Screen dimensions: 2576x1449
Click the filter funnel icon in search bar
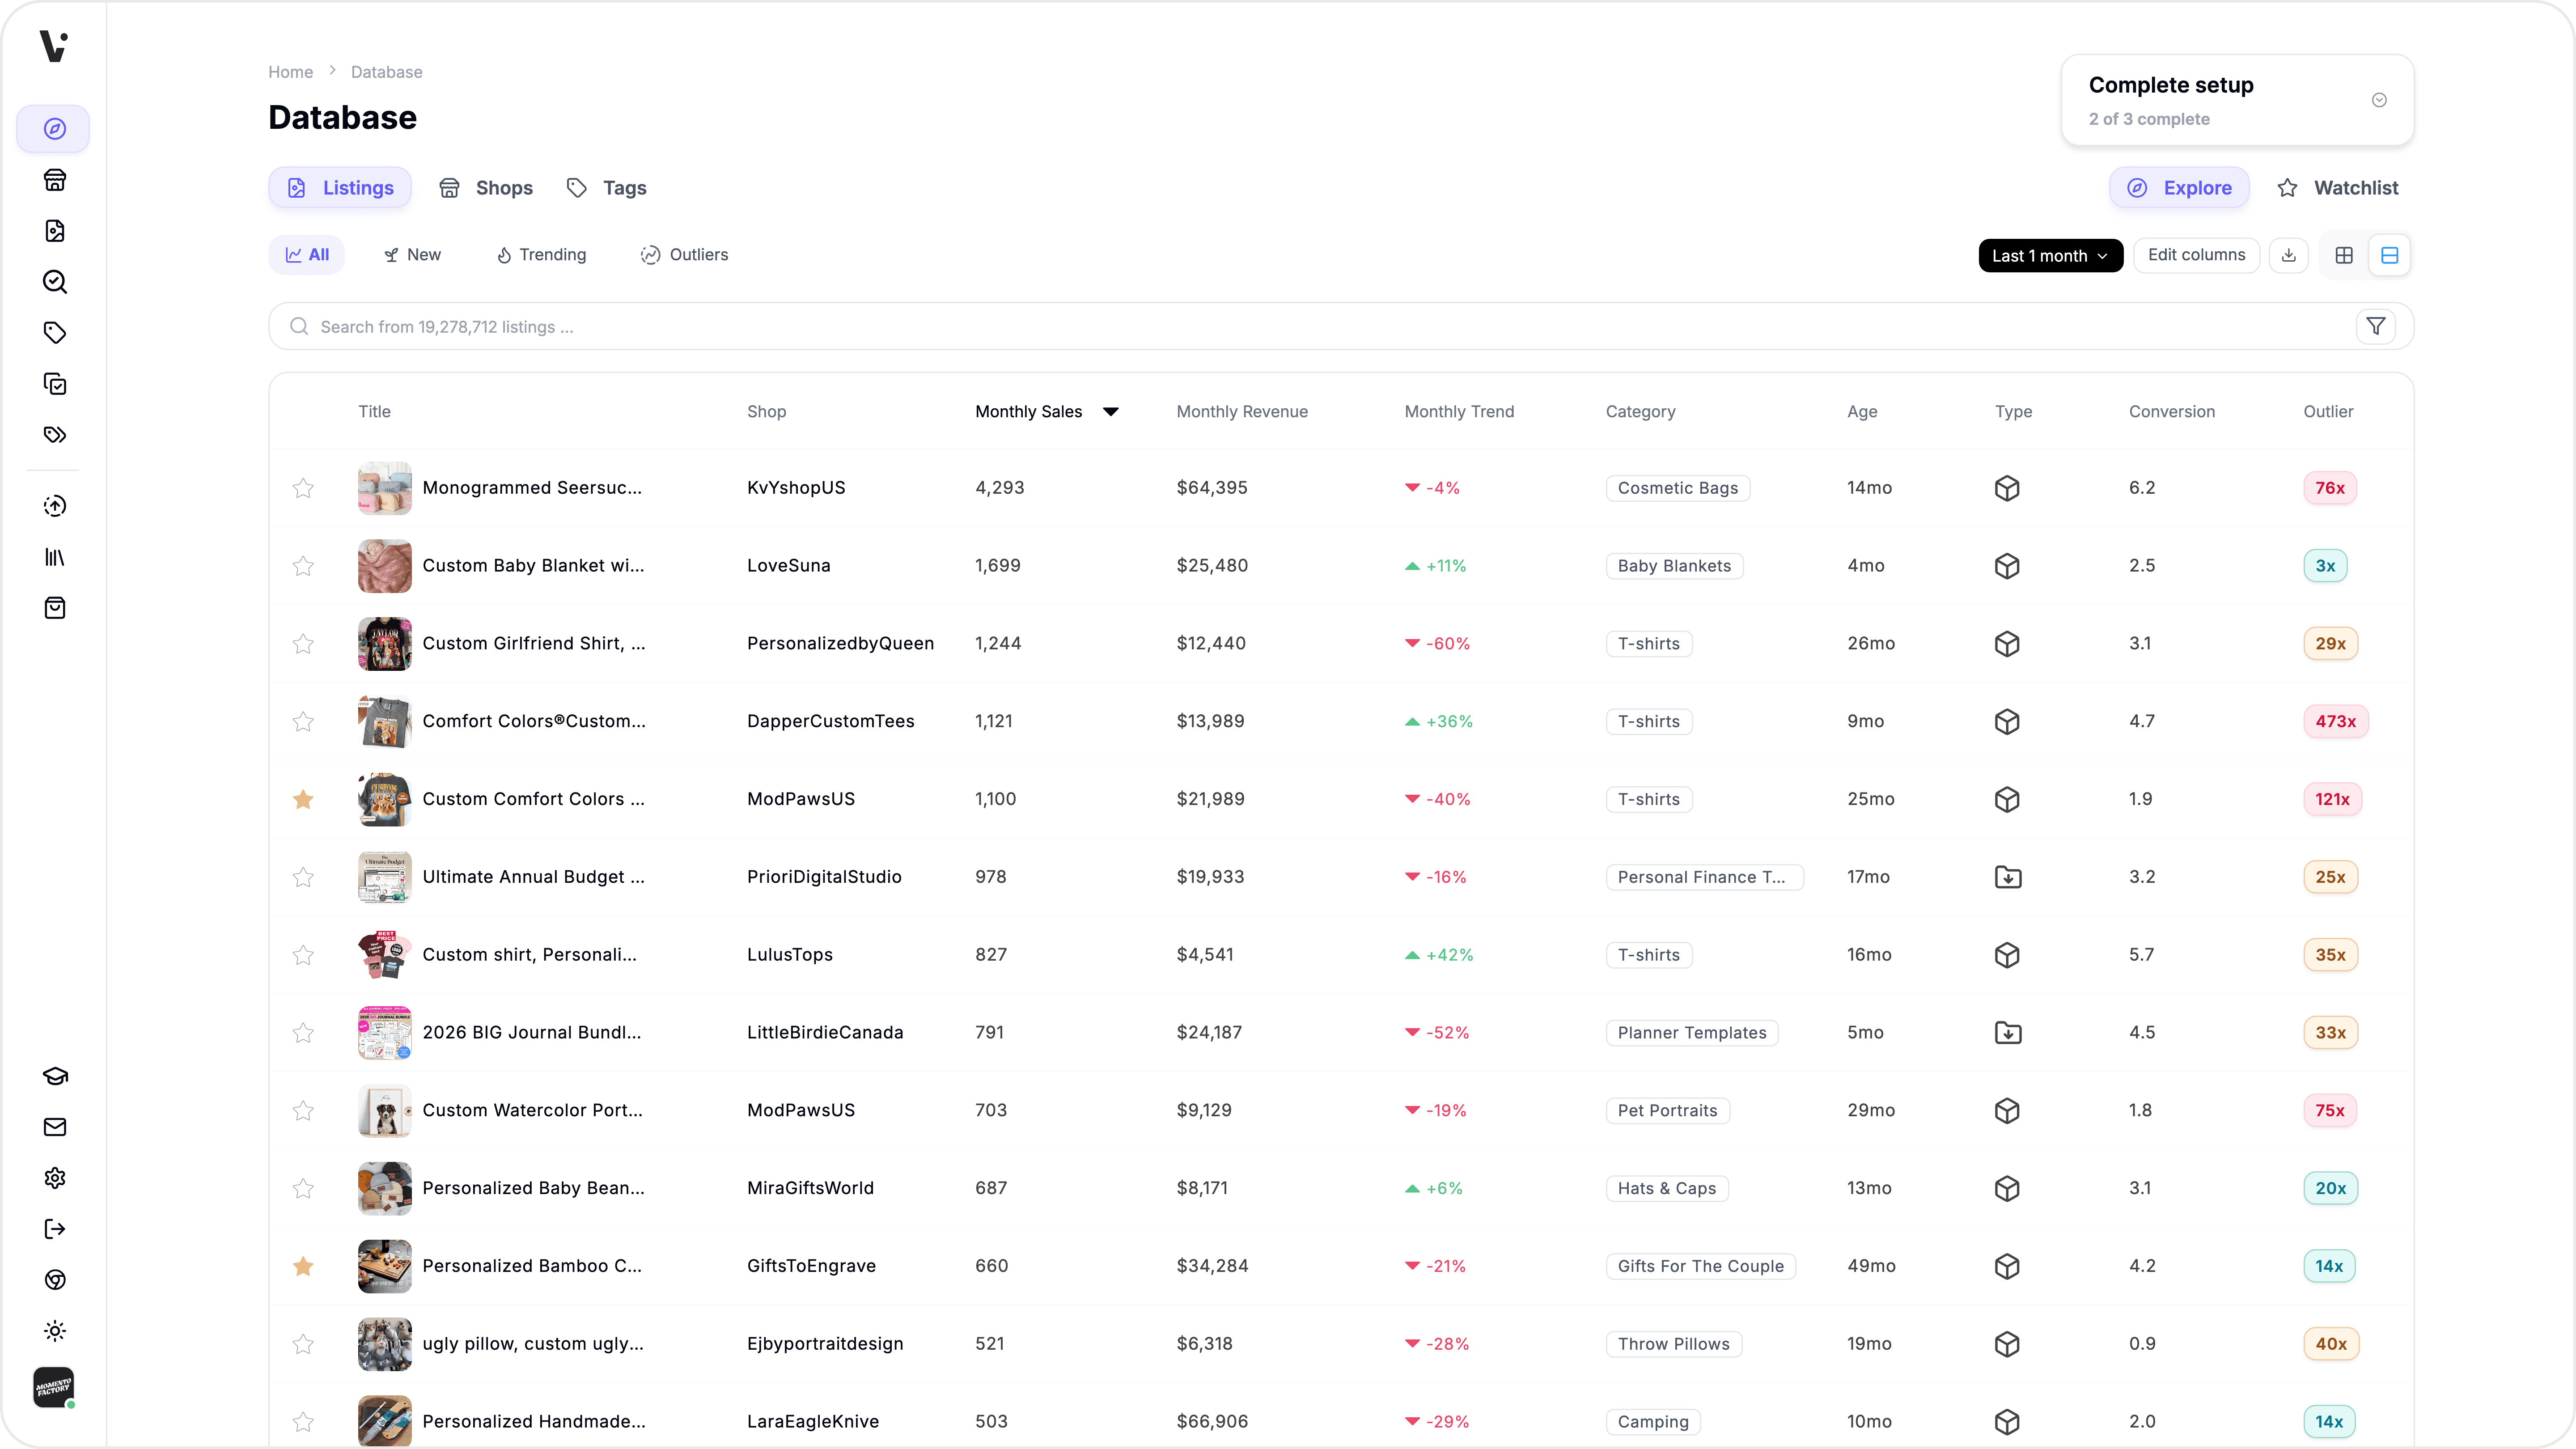point(2375,326)
